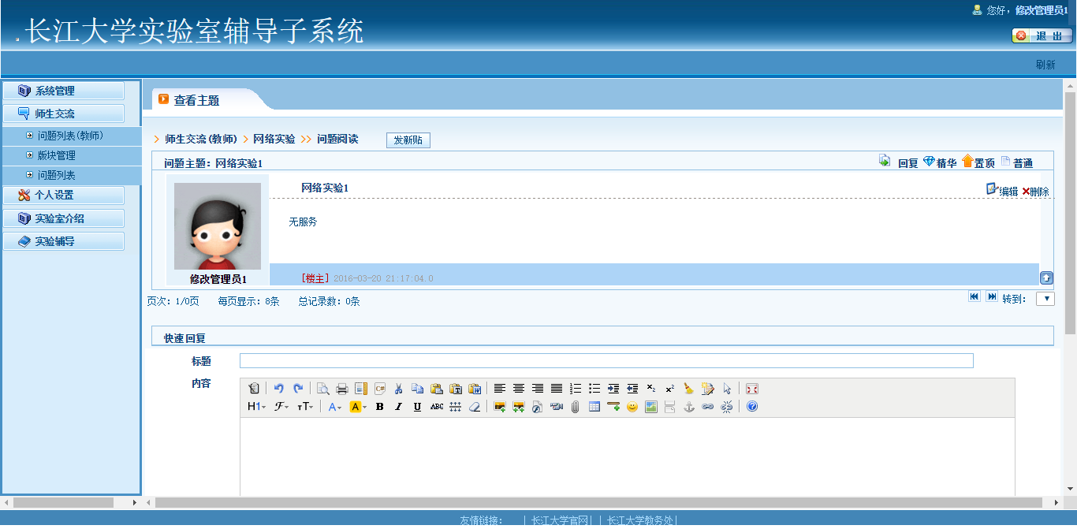Click the blue help about icon
The height and width of the screenshot is (529, 1077).
pos(752,407)
